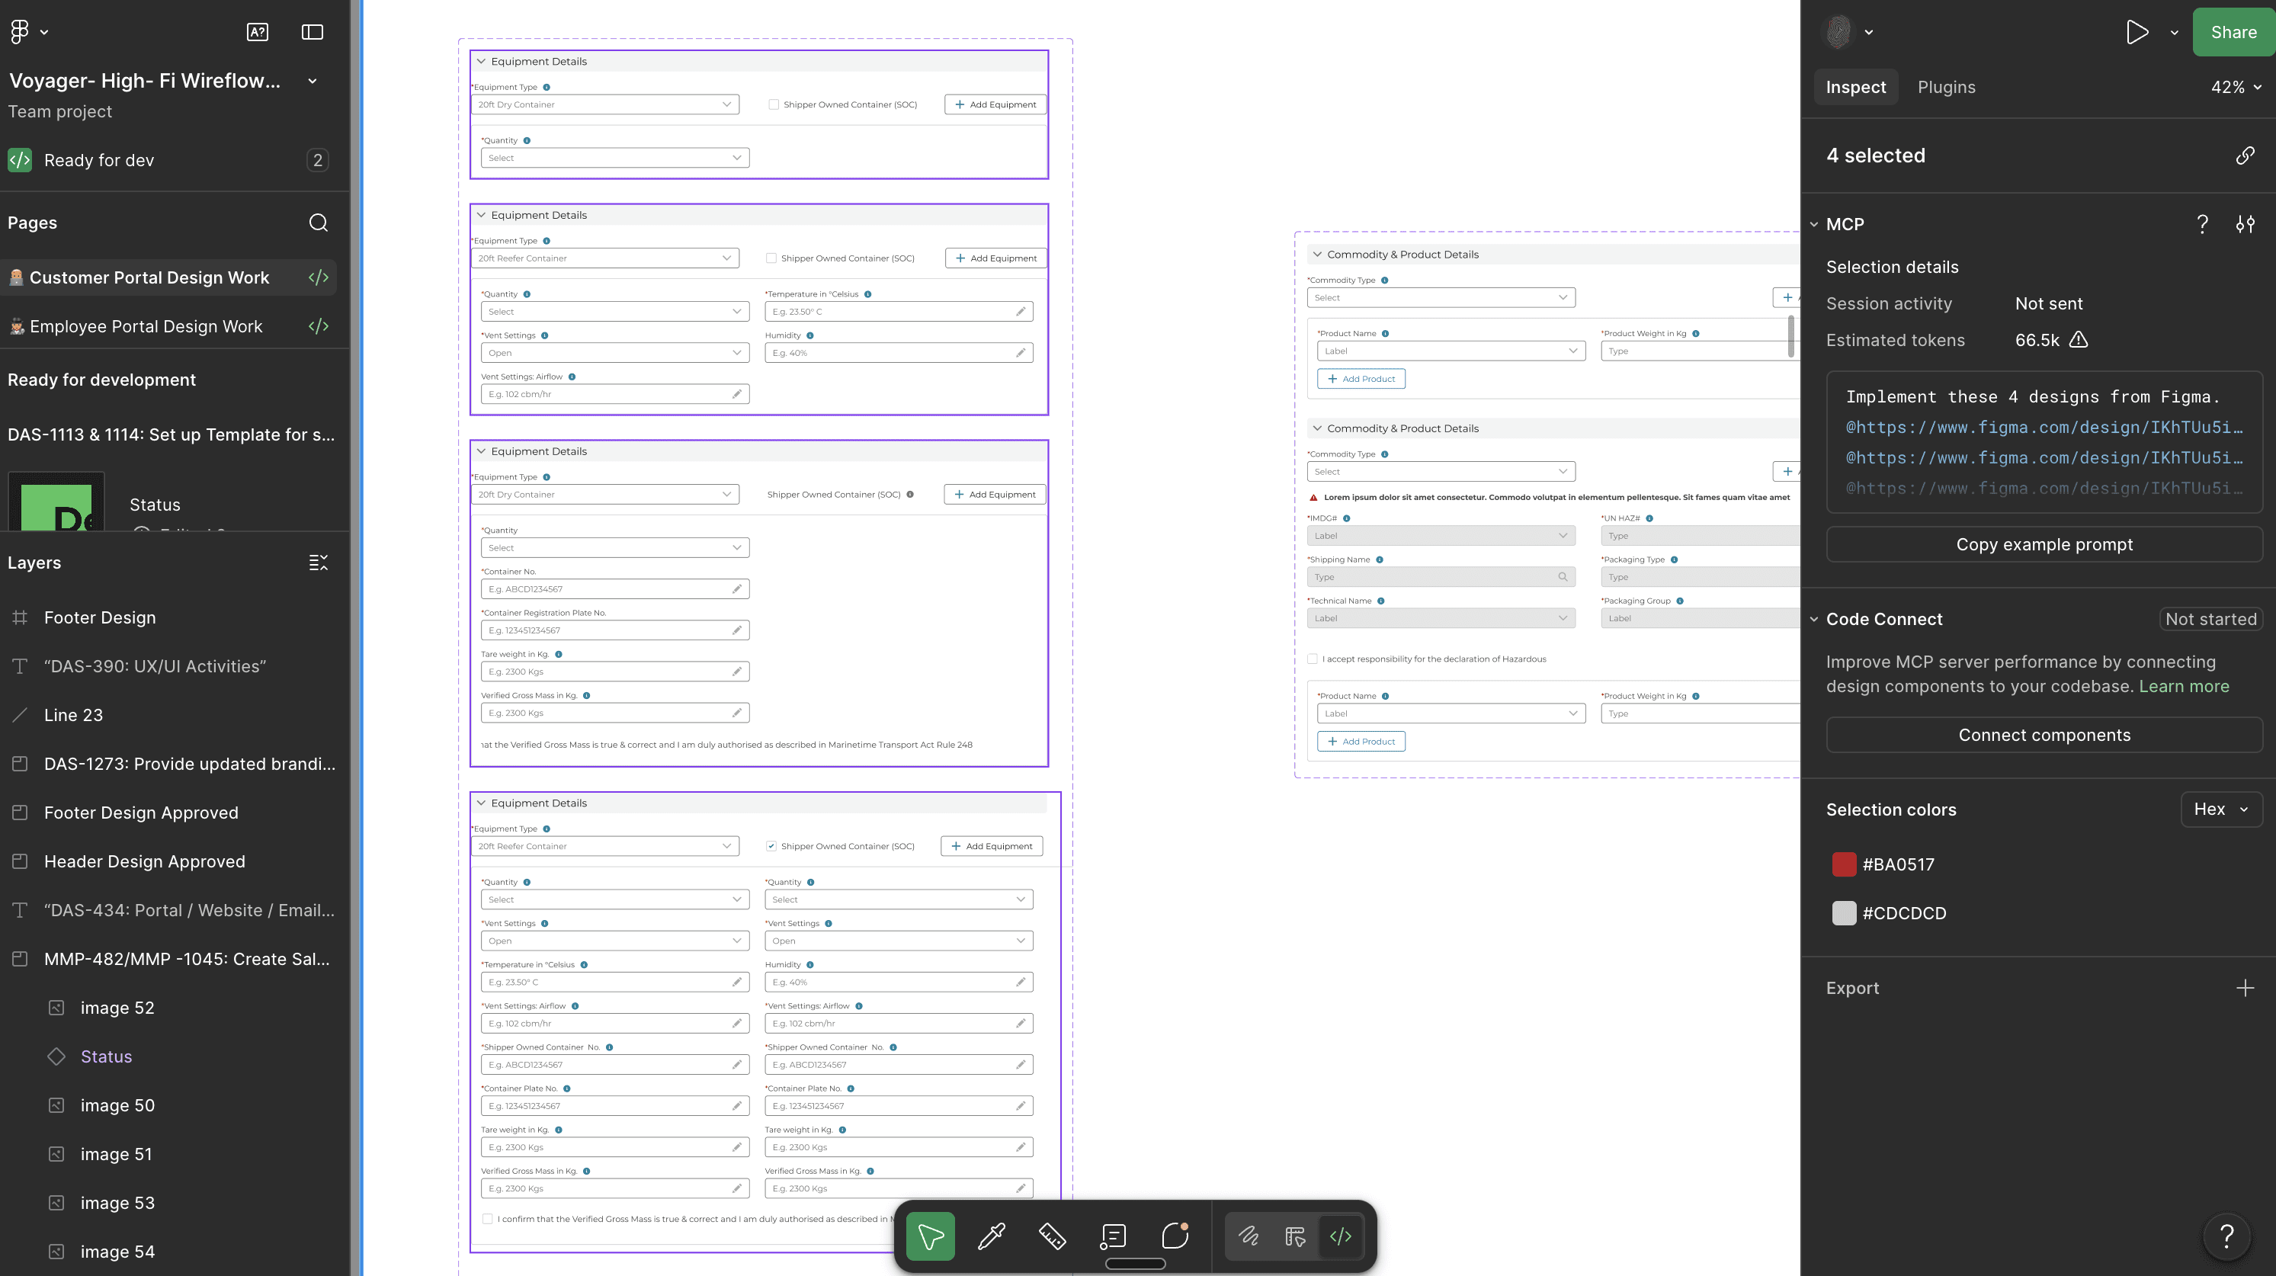Open Employee Portal Design Work page
Screen dimensions: 2276x1276
pyautogui.click(x=146, y=326)
